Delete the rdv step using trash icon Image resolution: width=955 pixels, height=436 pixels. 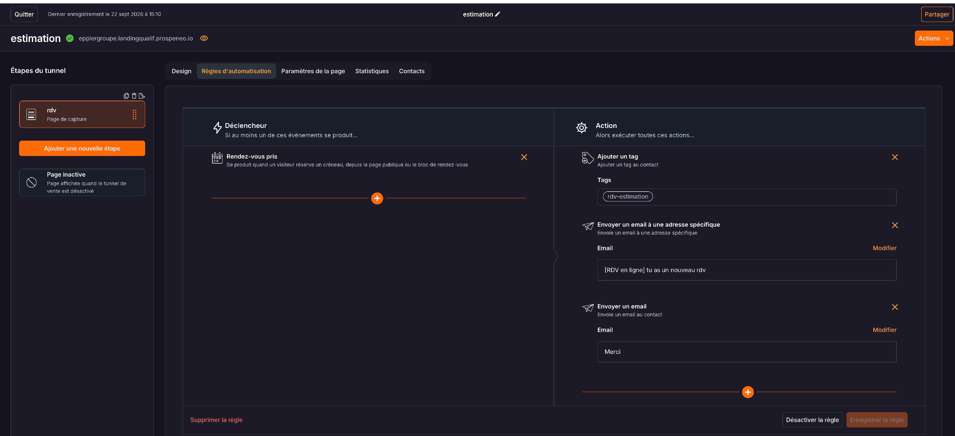pyautogui.click(x=134, y=96)
